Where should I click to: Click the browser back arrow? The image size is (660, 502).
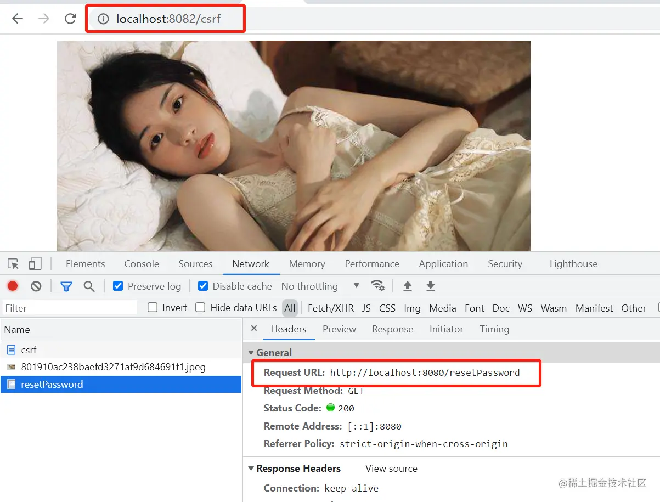click(18, 19)
